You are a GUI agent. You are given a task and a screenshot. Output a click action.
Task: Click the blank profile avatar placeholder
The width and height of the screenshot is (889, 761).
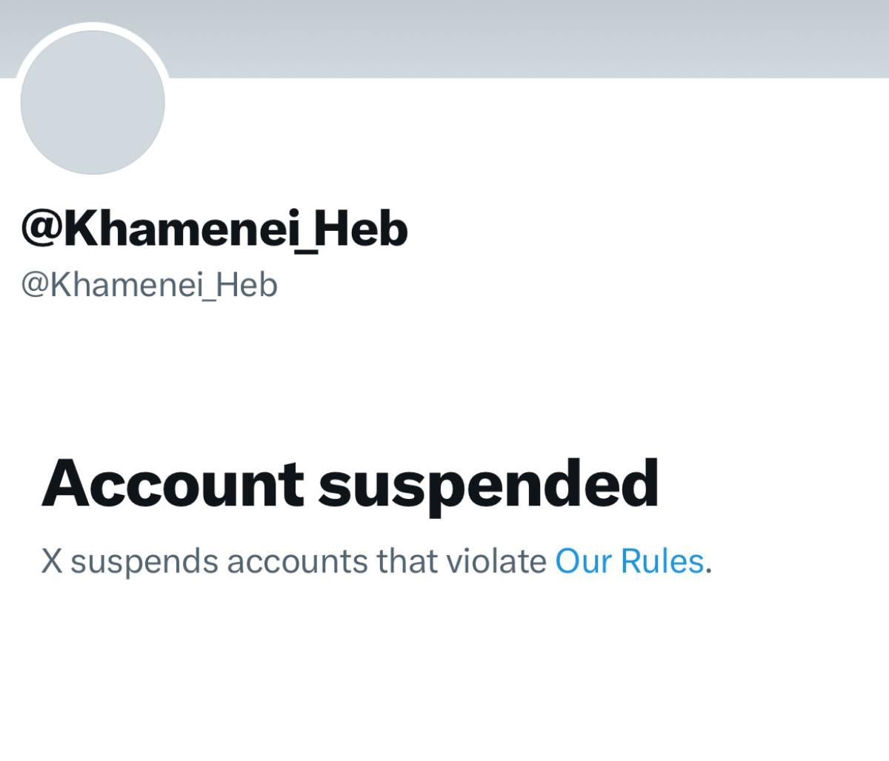(93, 103)
